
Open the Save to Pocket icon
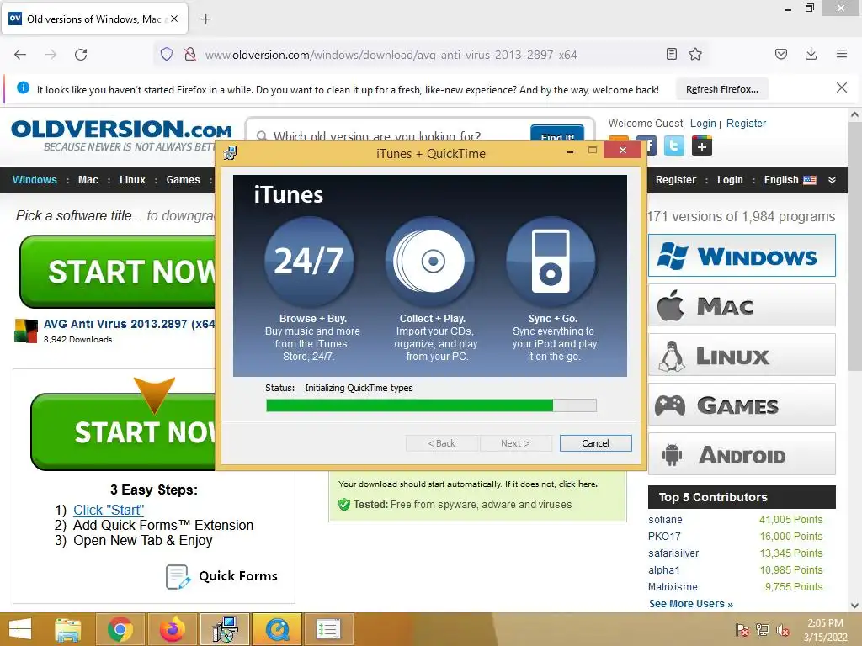click(x=781, y=54)
